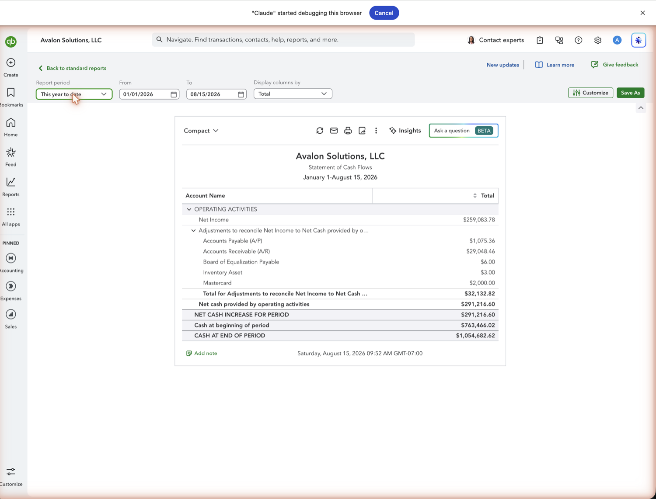Viewport: 656px width, 499px height.
Task: Open pinned Expenses section
Action: coord(11,291)
